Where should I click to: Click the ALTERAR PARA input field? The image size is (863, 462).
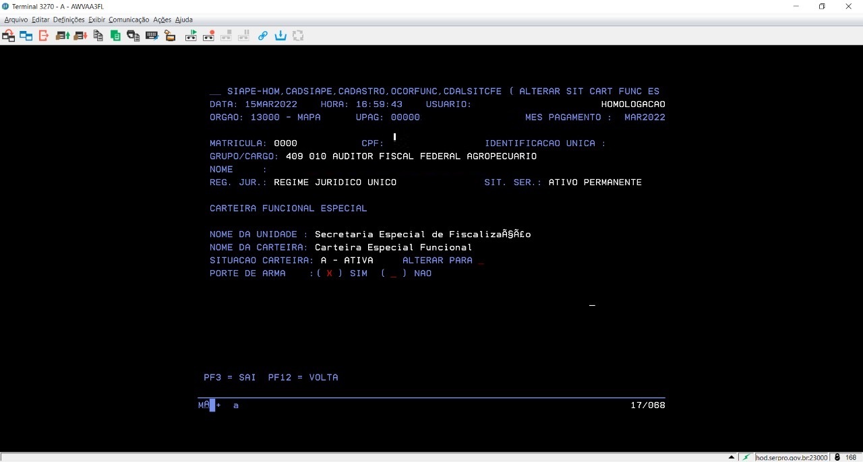[x=481, y=261]
